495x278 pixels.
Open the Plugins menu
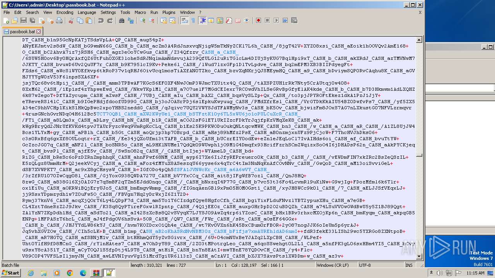pyautogui.click(x=169, y=12)
